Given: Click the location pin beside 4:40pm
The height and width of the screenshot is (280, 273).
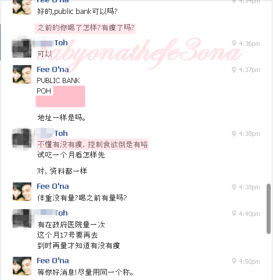Looking at the screenshot, I should pos(234,214).
